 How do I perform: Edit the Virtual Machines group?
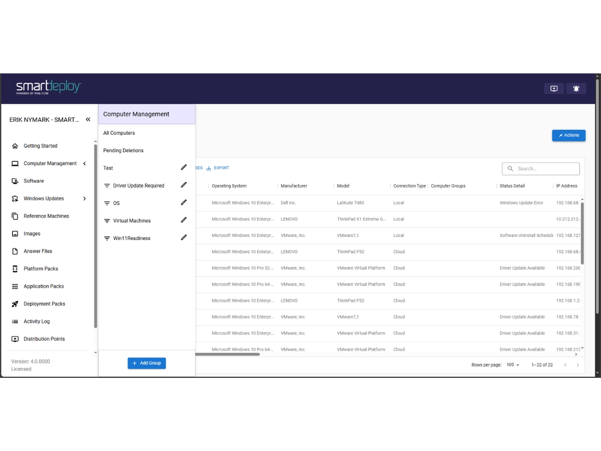click(x=184, y=220)
